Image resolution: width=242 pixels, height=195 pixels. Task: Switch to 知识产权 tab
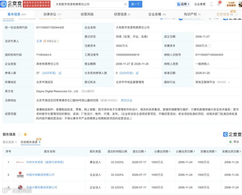tap(192, 14)
